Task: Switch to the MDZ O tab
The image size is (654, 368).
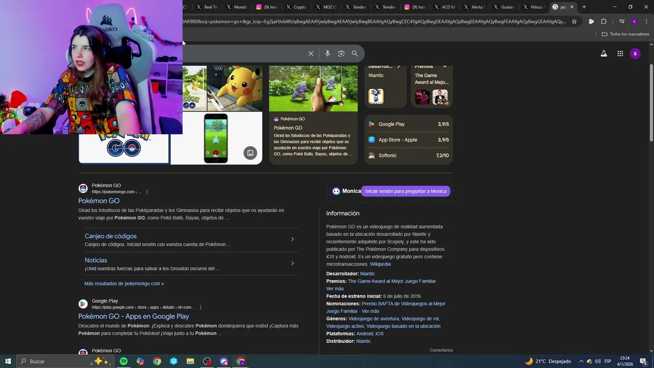Action: click(325, 7)
